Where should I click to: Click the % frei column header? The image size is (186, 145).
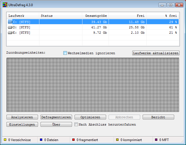coord(163,16)
